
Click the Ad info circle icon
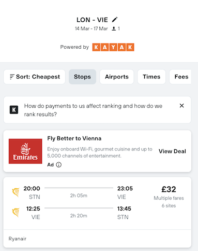coord(59,165)
